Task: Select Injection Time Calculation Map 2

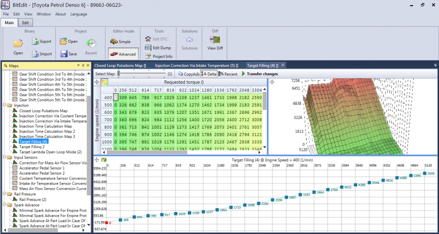Action: coord(47,131)
